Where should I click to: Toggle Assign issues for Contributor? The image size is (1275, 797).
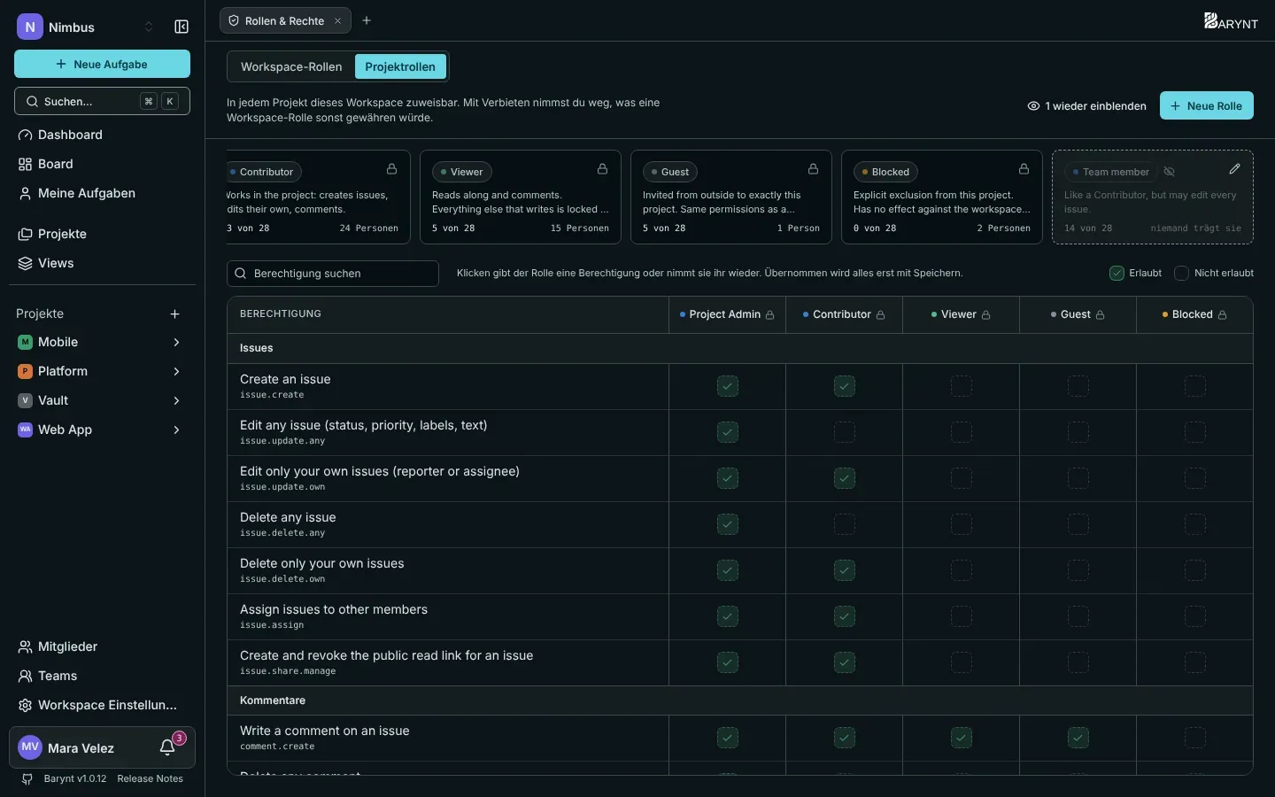[x=845, y=616]
